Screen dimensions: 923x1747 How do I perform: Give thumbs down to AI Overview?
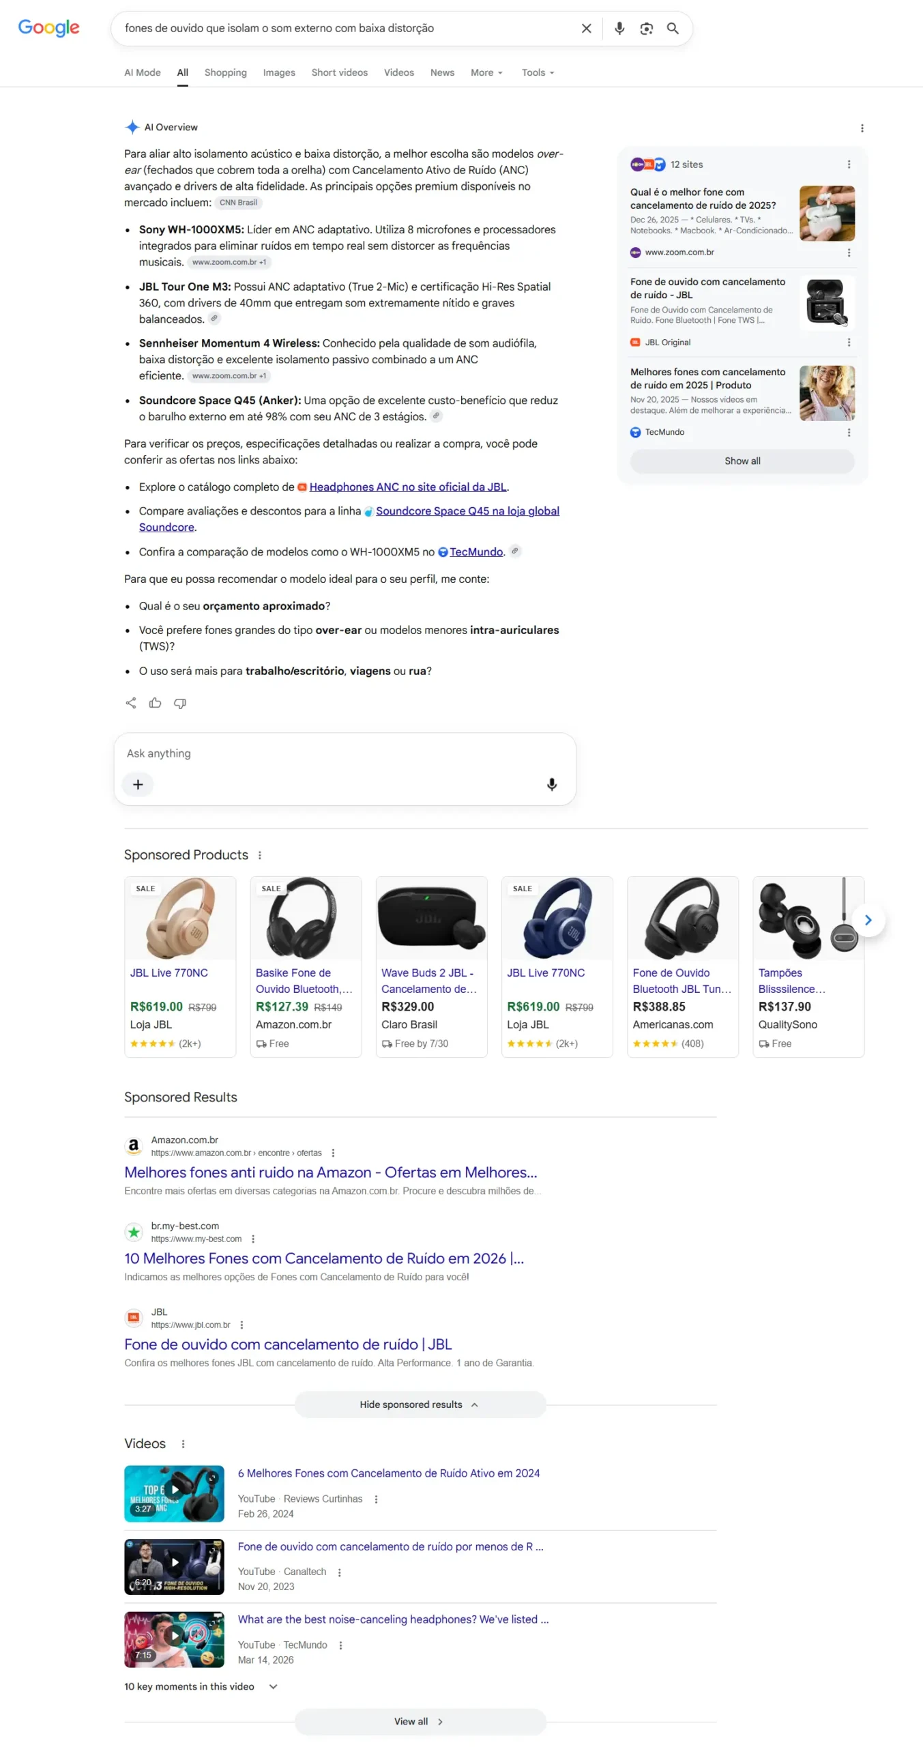point(180,704)
